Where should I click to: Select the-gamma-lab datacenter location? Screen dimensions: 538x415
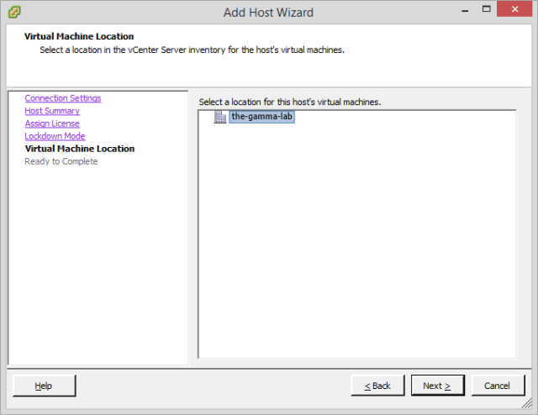click(x=261, y=117)
